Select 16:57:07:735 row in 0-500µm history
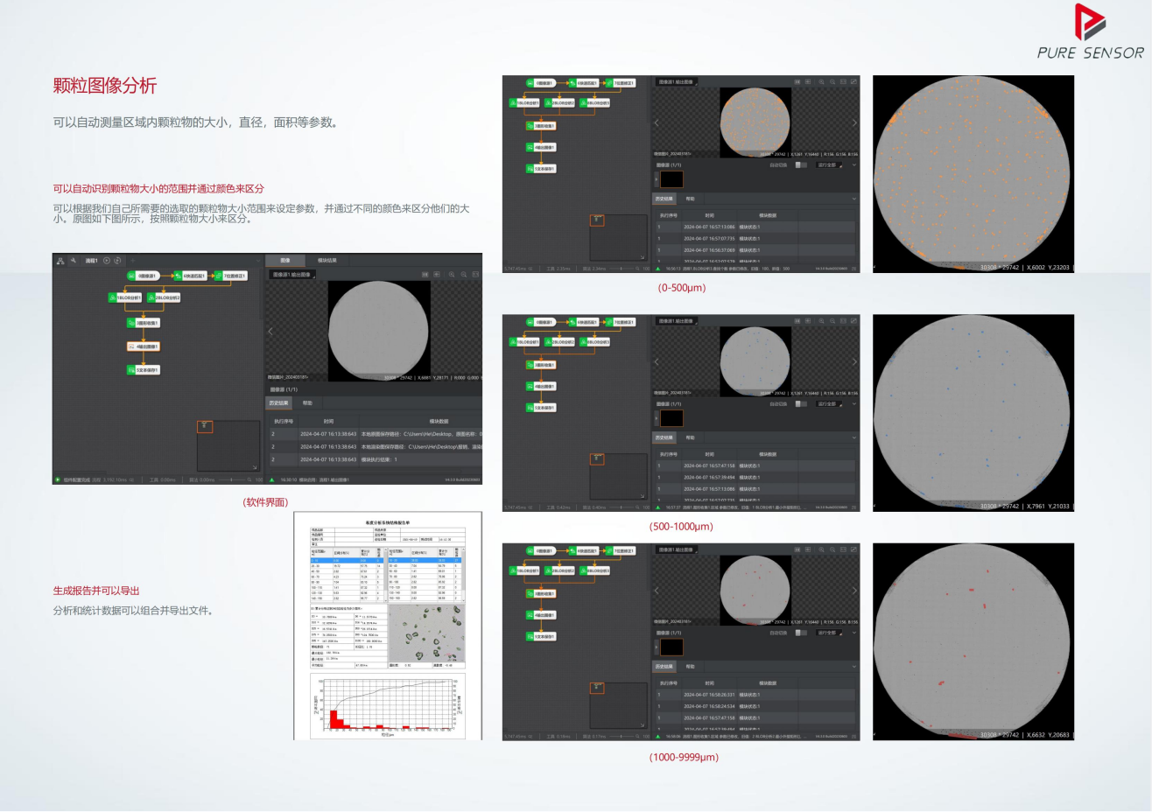This screenshot has height=812, width=1152. (755, 238)
